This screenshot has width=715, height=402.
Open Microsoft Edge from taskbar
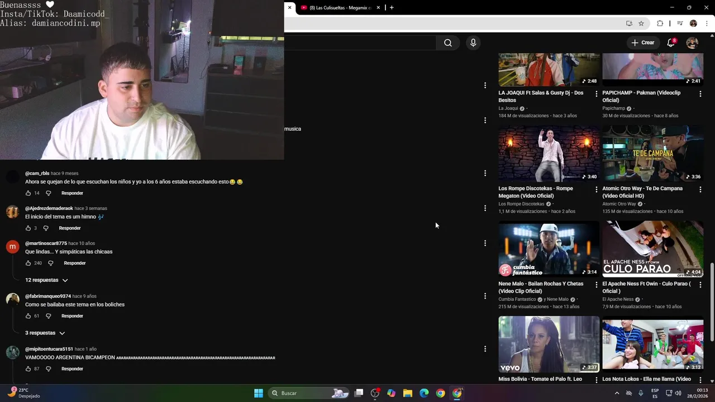click(x=424, y=393)
